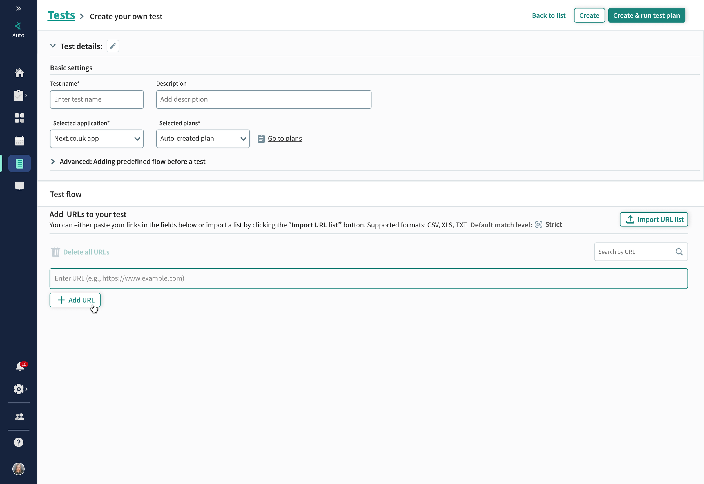Image resolution: width=704 pixels, height=484 pixels.
Task: Open the user profile avatar
Action: pyautogui.click(x=19, y=469)
